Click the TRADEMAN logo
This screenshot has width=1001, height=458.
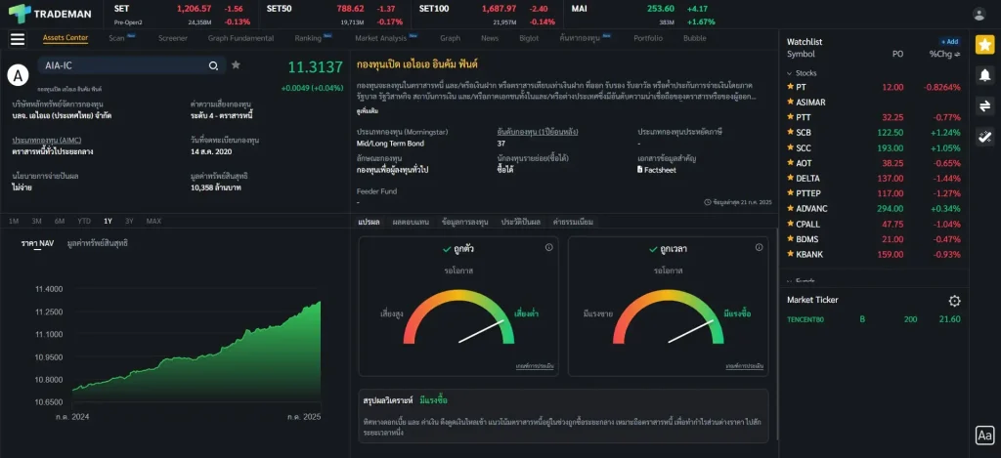point(50,14)
